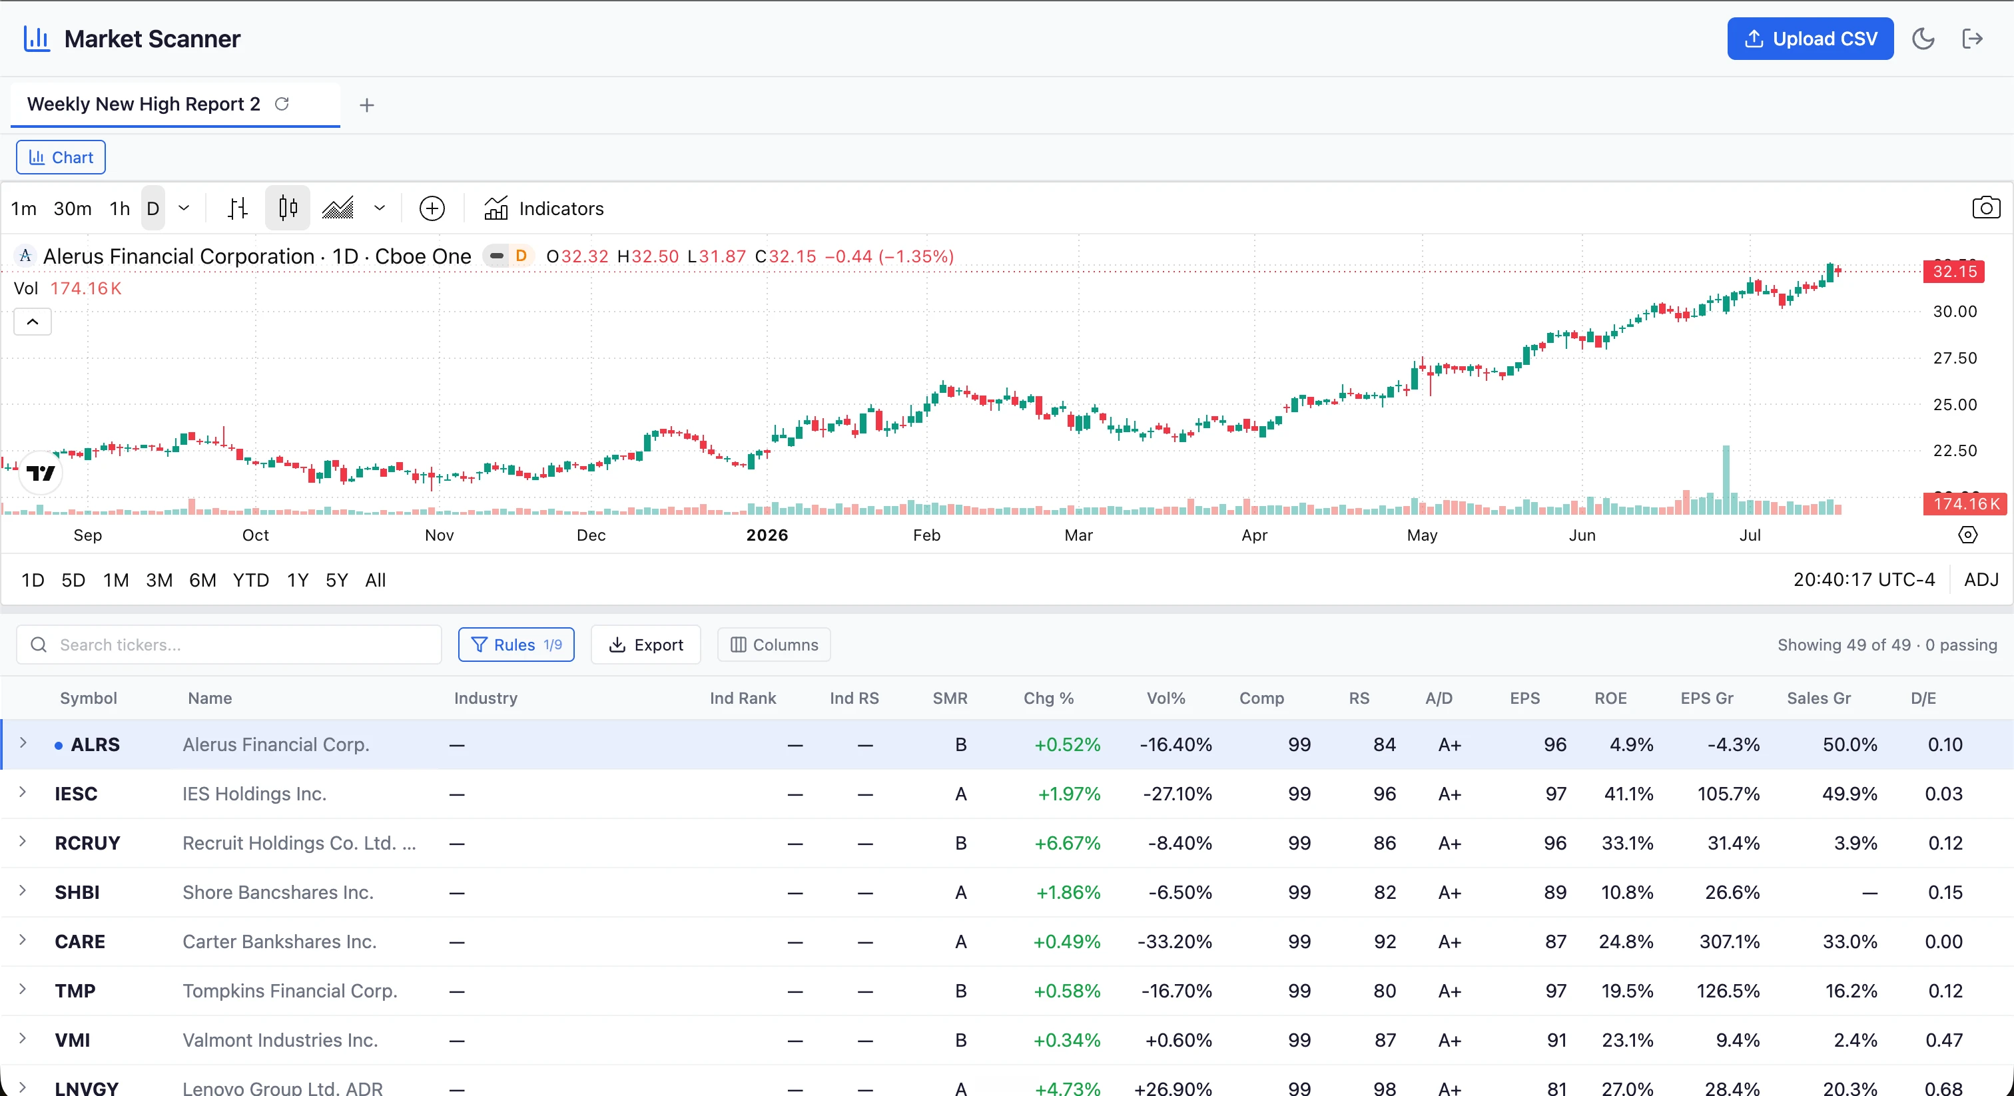The height and width of the screenshot is (1096, 2014).
Task: Click the 20:40:17 UTC-4 timezone clock
Action: click(x=1864, y=579)
